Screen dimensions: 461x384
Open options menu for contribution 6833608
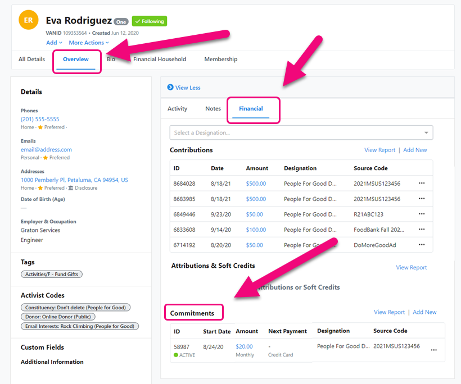point(422,229)
